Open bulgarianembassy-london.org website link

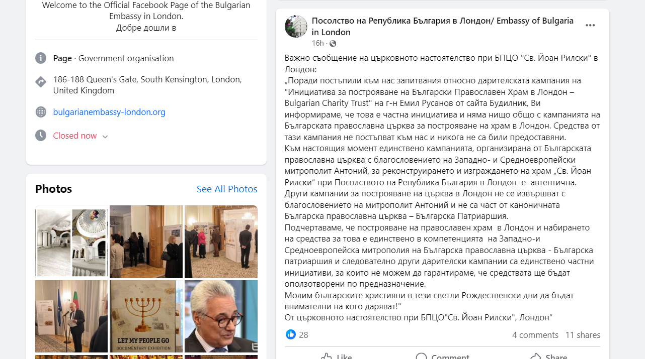coord(109,112)
